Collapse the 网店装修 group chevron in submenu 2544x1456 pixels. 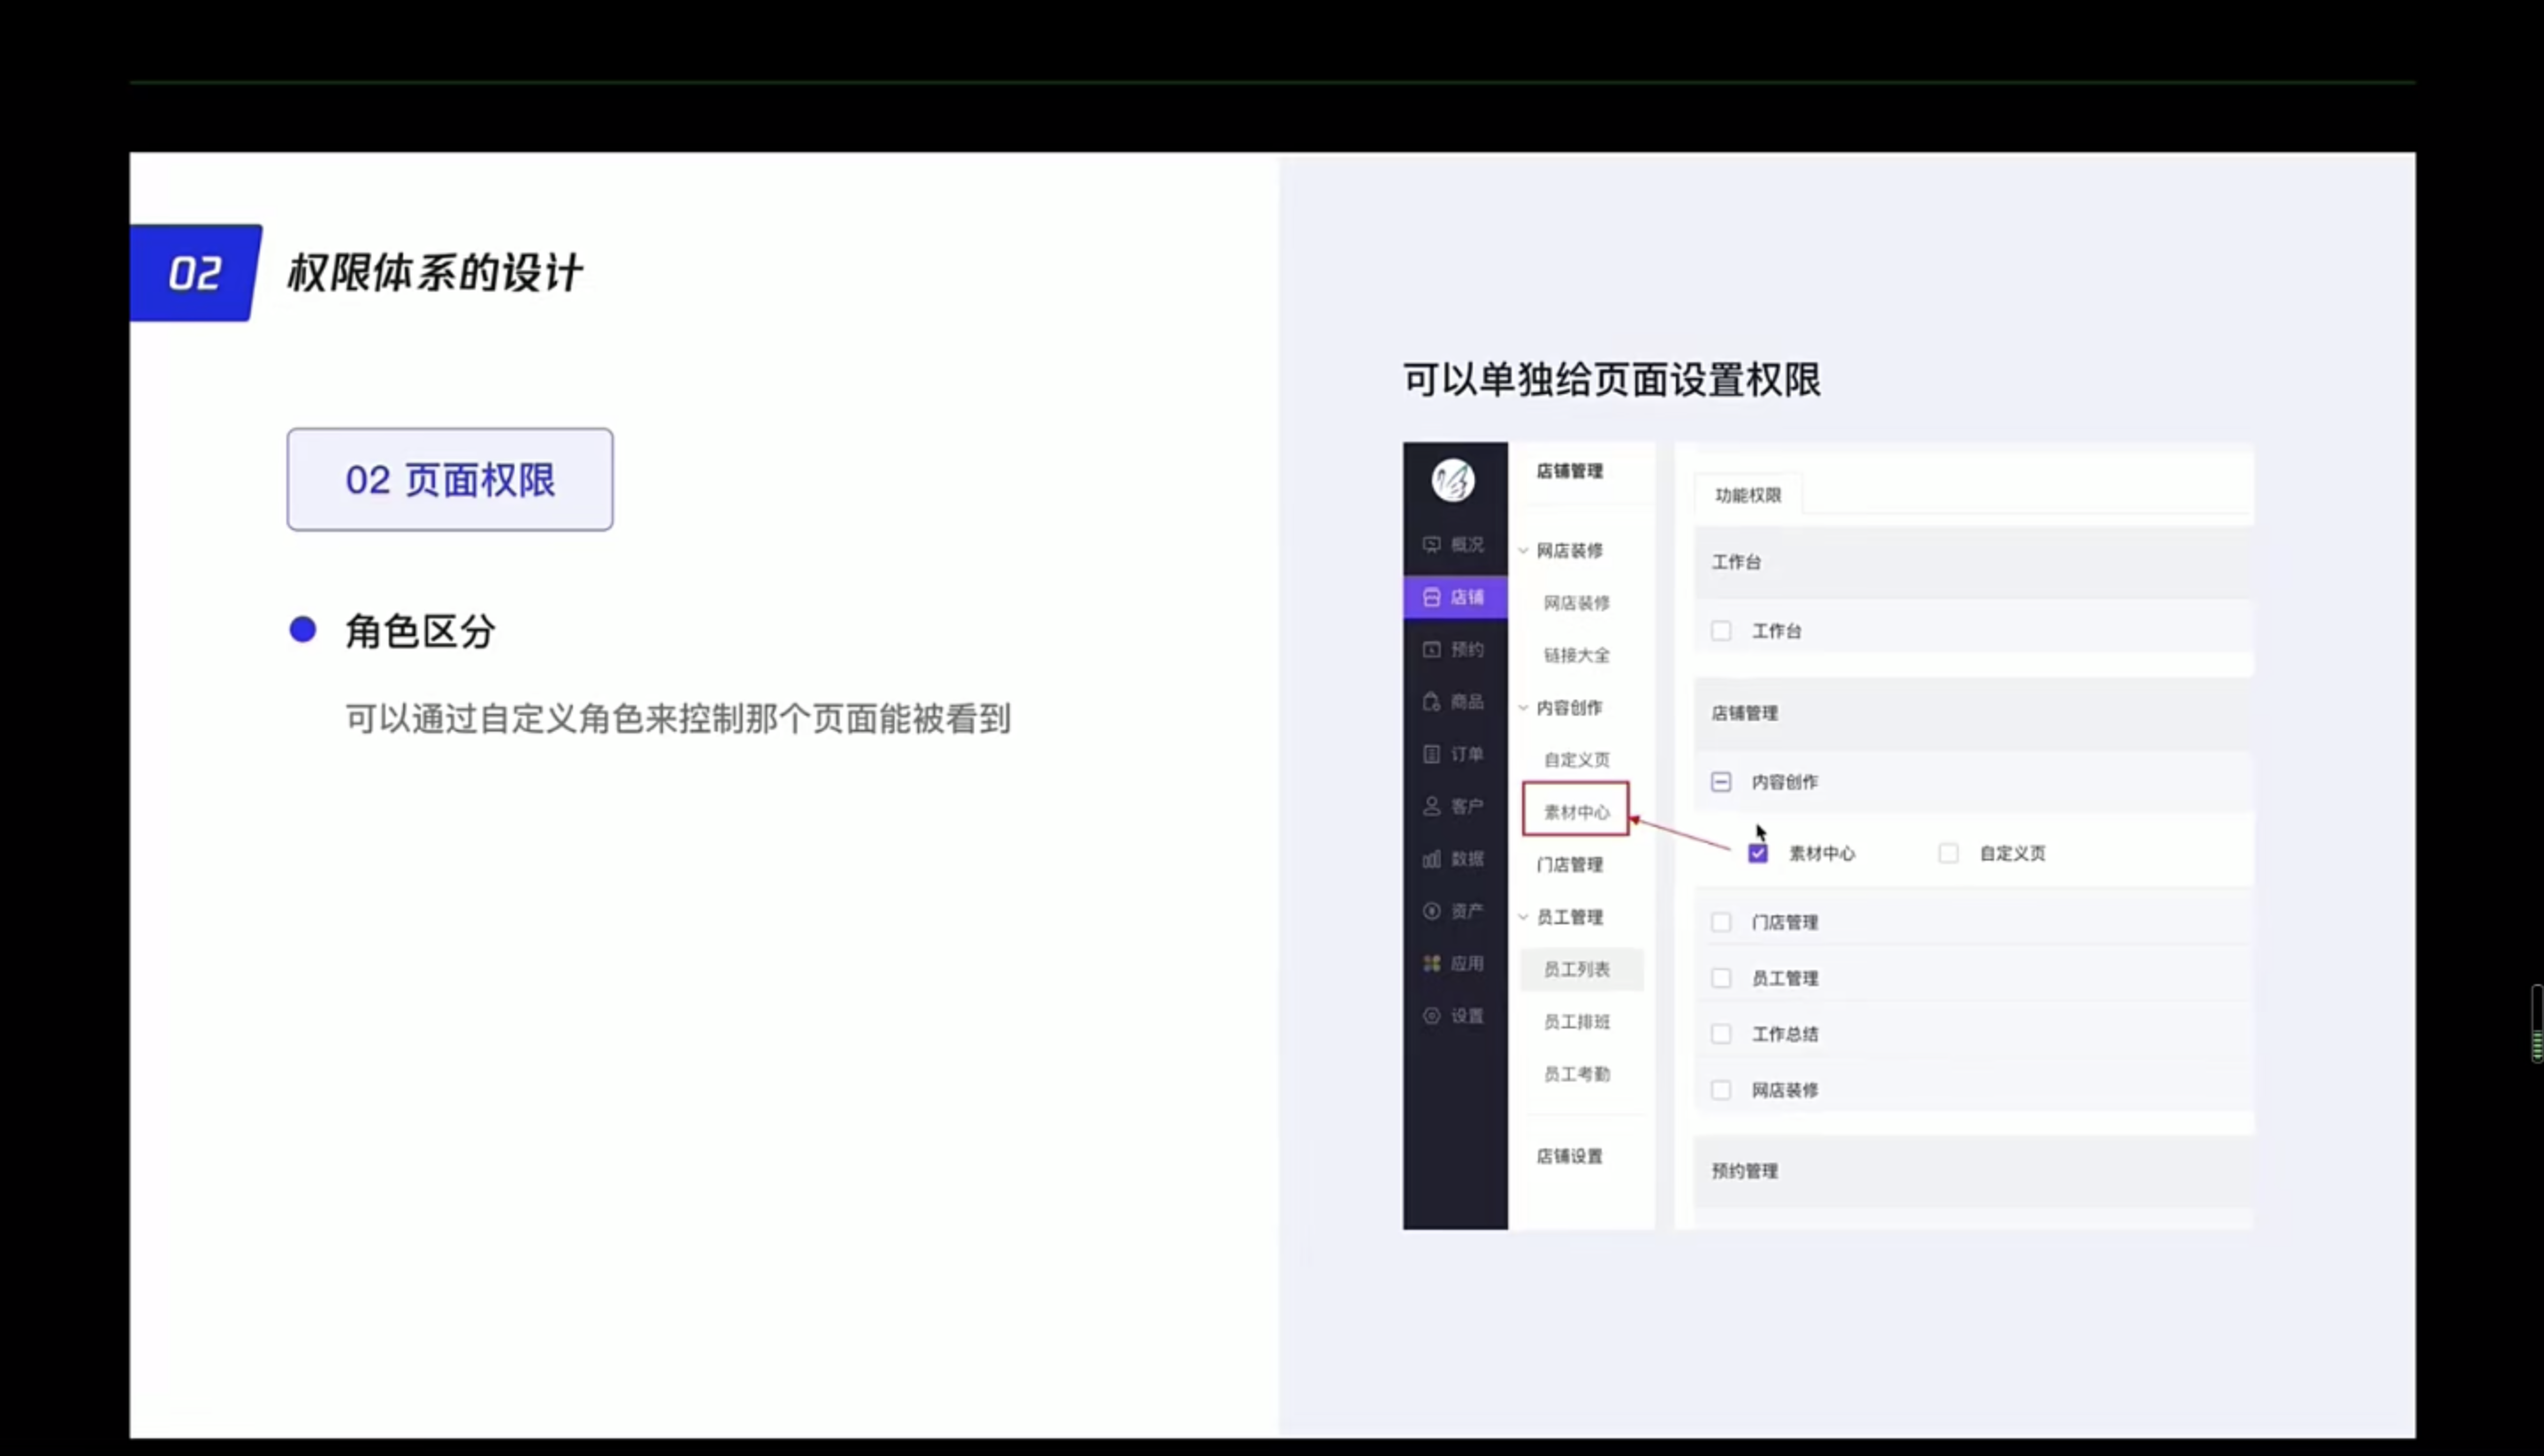tap(1524, 551)
